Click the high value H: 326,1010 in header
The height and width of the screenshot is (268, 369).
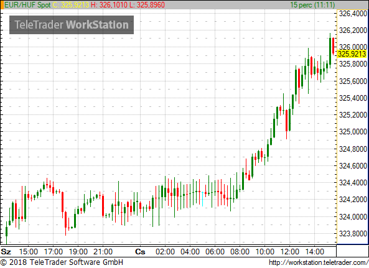coord(109,5)
